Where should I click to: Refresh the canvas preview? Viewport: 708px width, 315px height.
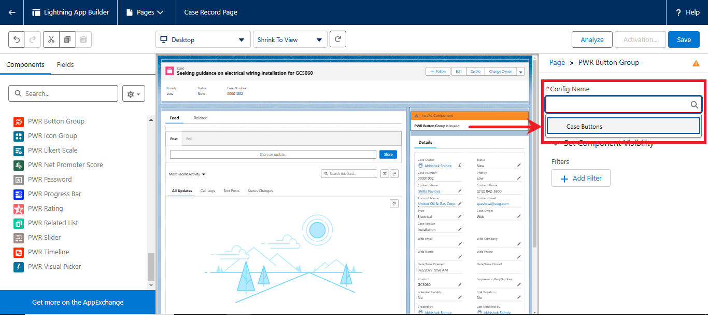337,39
